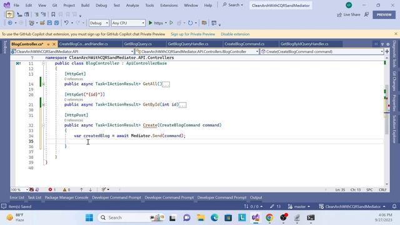Click the Open File folder icon
400x225 pixels.
[42, 23]
